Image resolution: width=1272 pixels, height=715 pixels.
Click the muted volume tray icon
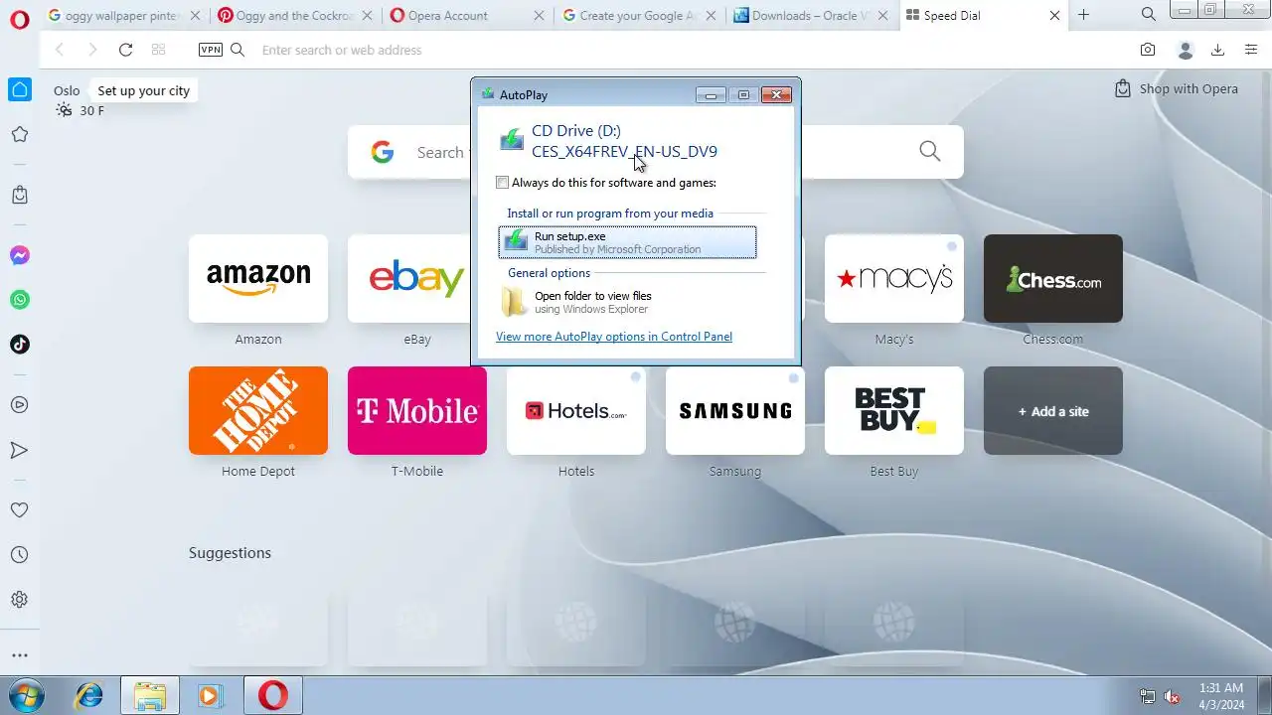coord(1173,696)
